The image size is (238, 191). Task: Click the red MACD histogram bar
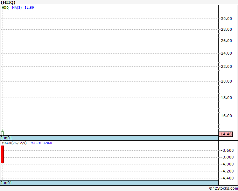(x=2, y=154)
